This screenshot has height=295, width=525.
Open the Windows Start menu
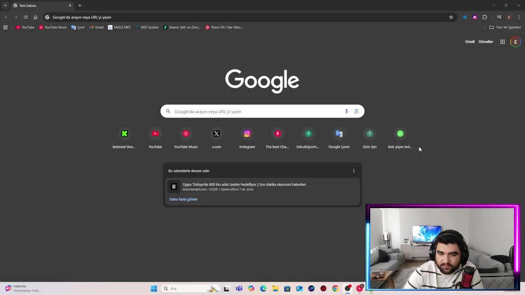pos(154,288)
